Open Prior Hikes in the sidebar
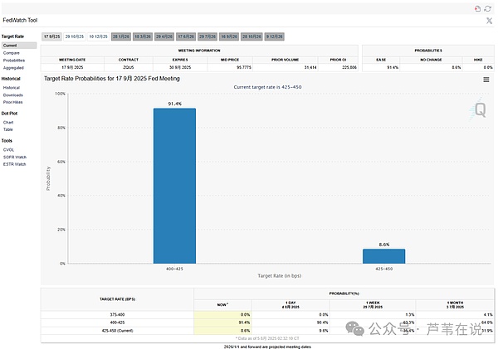 click(x=13, y=102)
